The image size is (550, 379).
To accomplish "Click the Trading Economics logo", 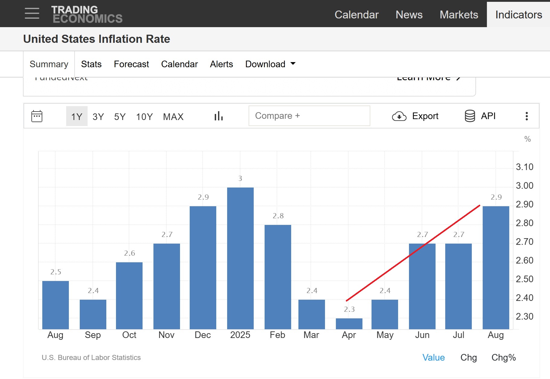I will point(87,14).
